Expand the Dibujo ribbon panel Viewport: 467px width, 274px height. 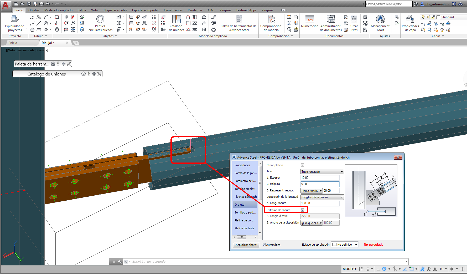[40, 36]
